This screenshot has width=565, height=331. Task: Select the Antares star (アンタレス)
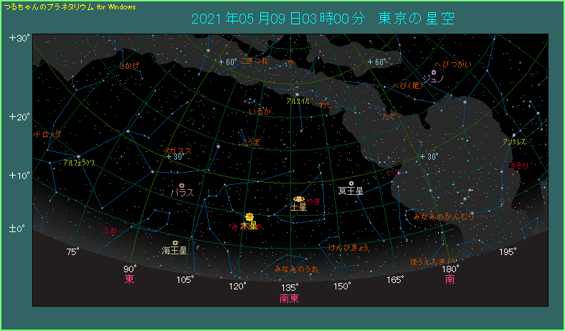click(x=514, y=135)
